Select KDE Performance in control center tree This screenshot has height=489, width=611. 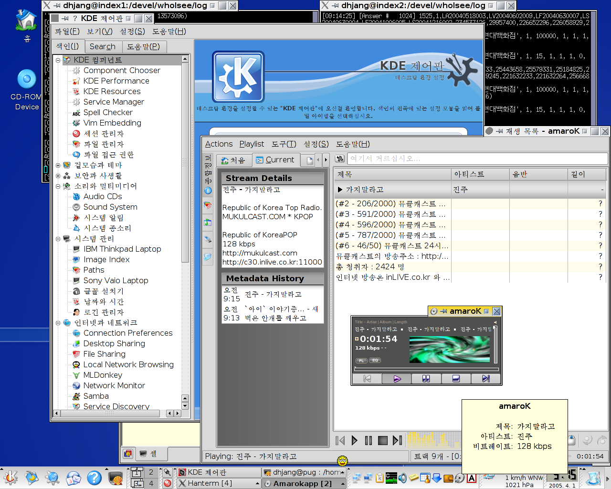(116, 81)
